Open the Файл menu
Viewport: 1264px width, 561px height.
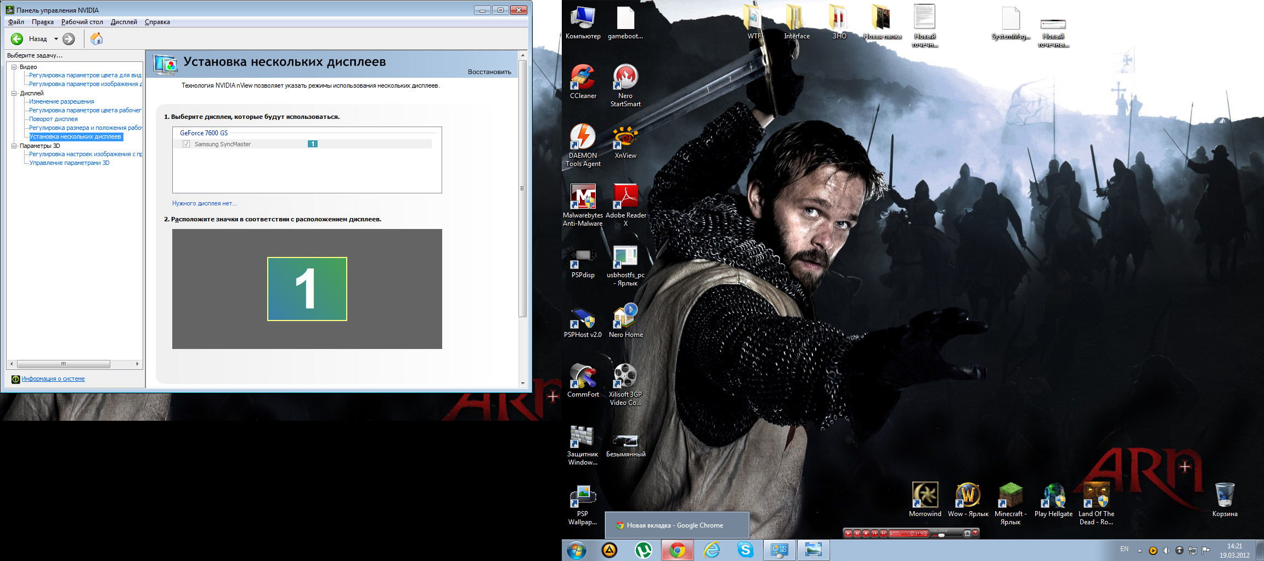[x=16, y=22]
